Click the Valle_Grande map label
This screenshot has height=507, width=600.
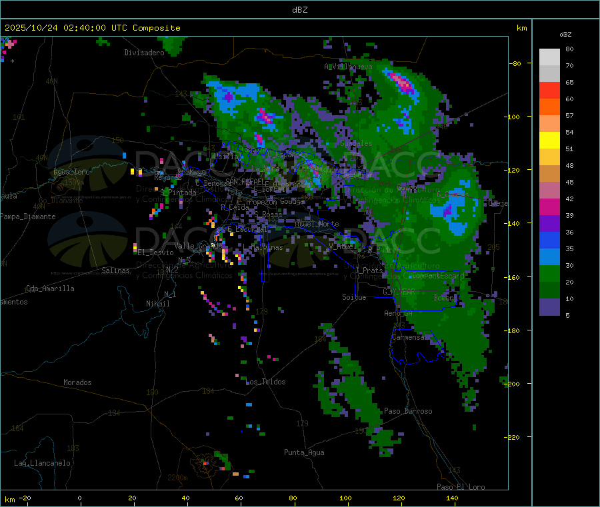coord(198,245)
